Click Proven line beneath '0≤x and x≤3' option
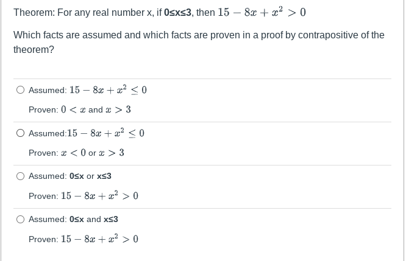Screen dimensions: 406x261 pyautogui.click(x=84, y=239)
